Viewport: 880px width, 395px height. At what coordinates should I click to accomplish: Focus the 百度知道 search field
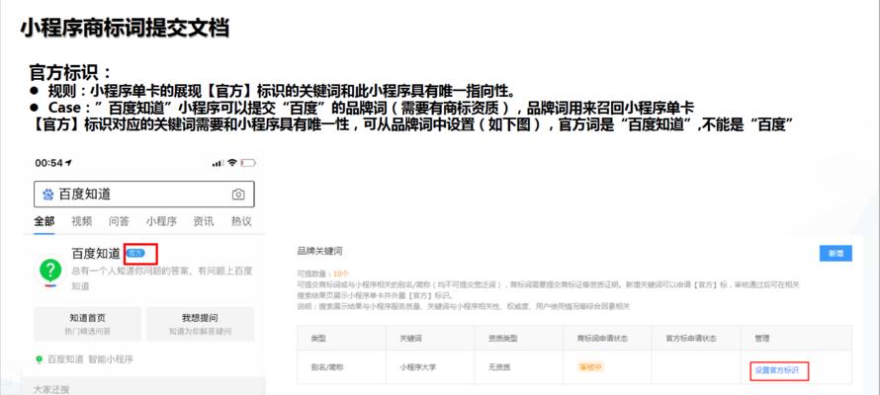coord(144,195)
